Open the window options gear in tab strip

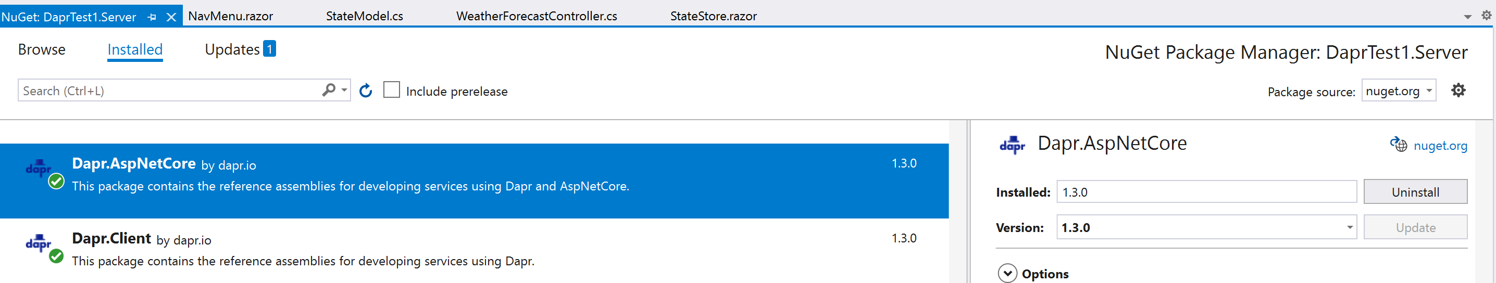pos(1486,15)
